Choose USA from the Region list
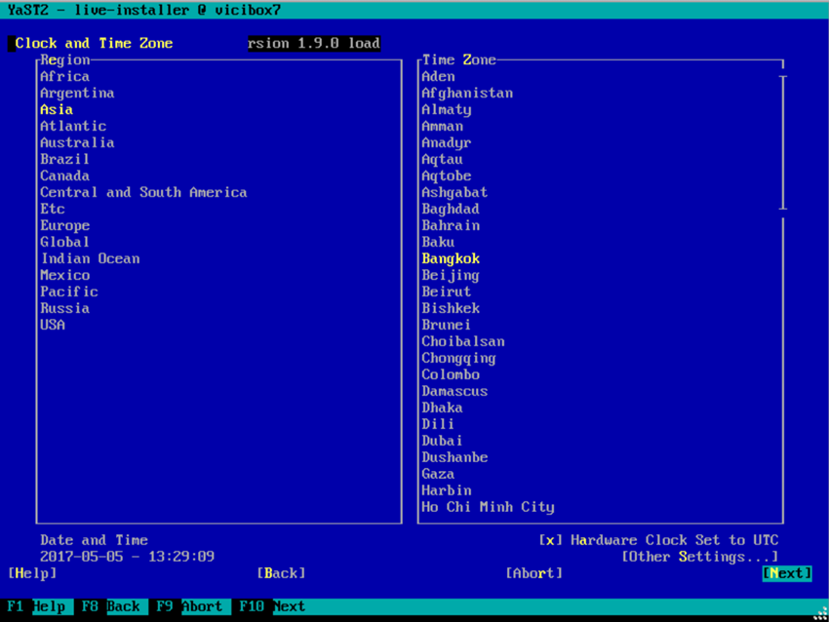 pyautogui.click(x=53, y=325)
